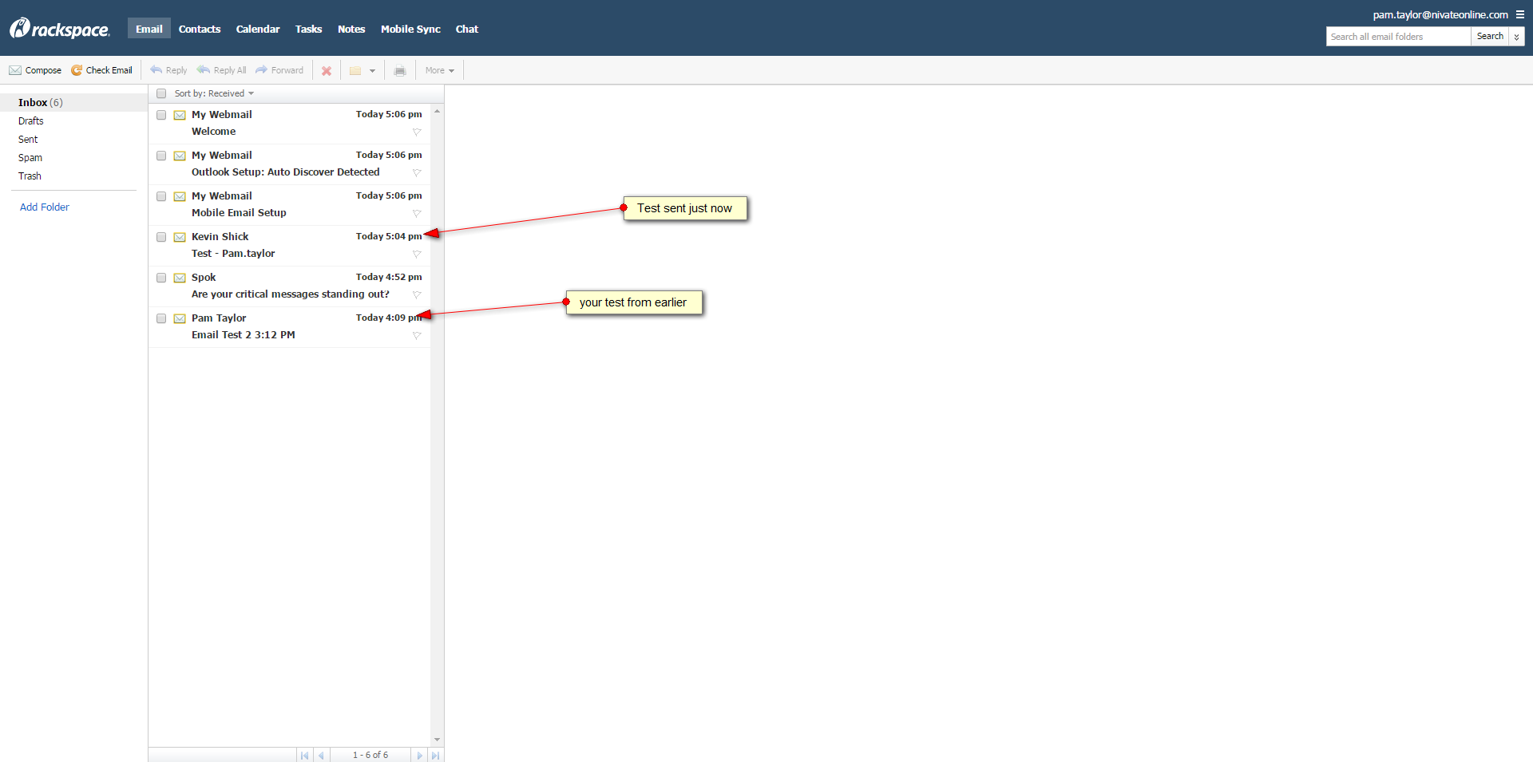This screenshot has width=1533, height=762.
Task: Toggle the select-all messages checkbox
Action: click(161, 93)
